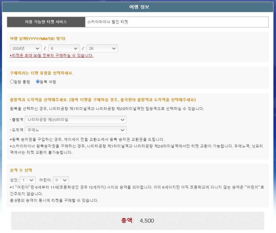Expand the departure station chevron arrow
This screenshot has height=233, width=276.
[x=123, y=119]
